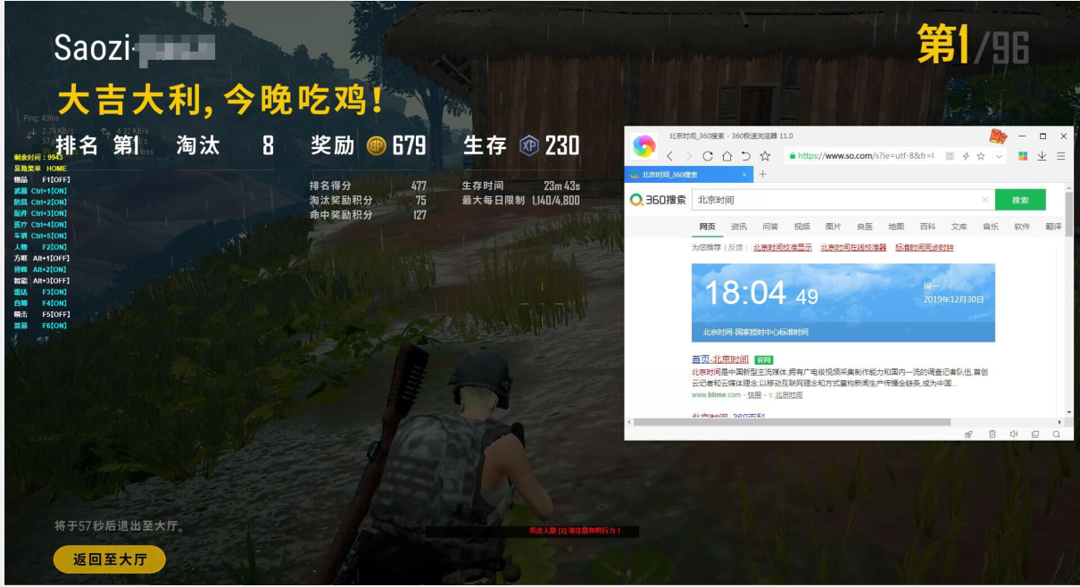This screenshot has width=1080, height=587.
Task: Click the browser back arrow
Action: pos(670,156)
